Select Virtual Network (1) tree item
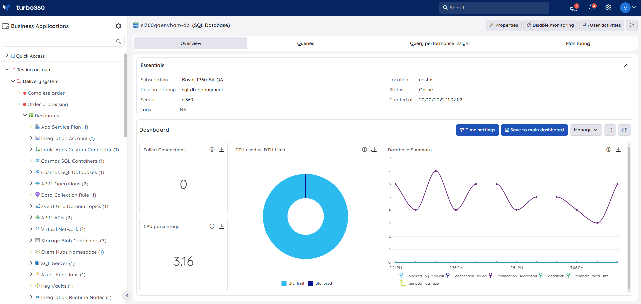This screenshot has height=304, width=641. click(x=63, y=229)
